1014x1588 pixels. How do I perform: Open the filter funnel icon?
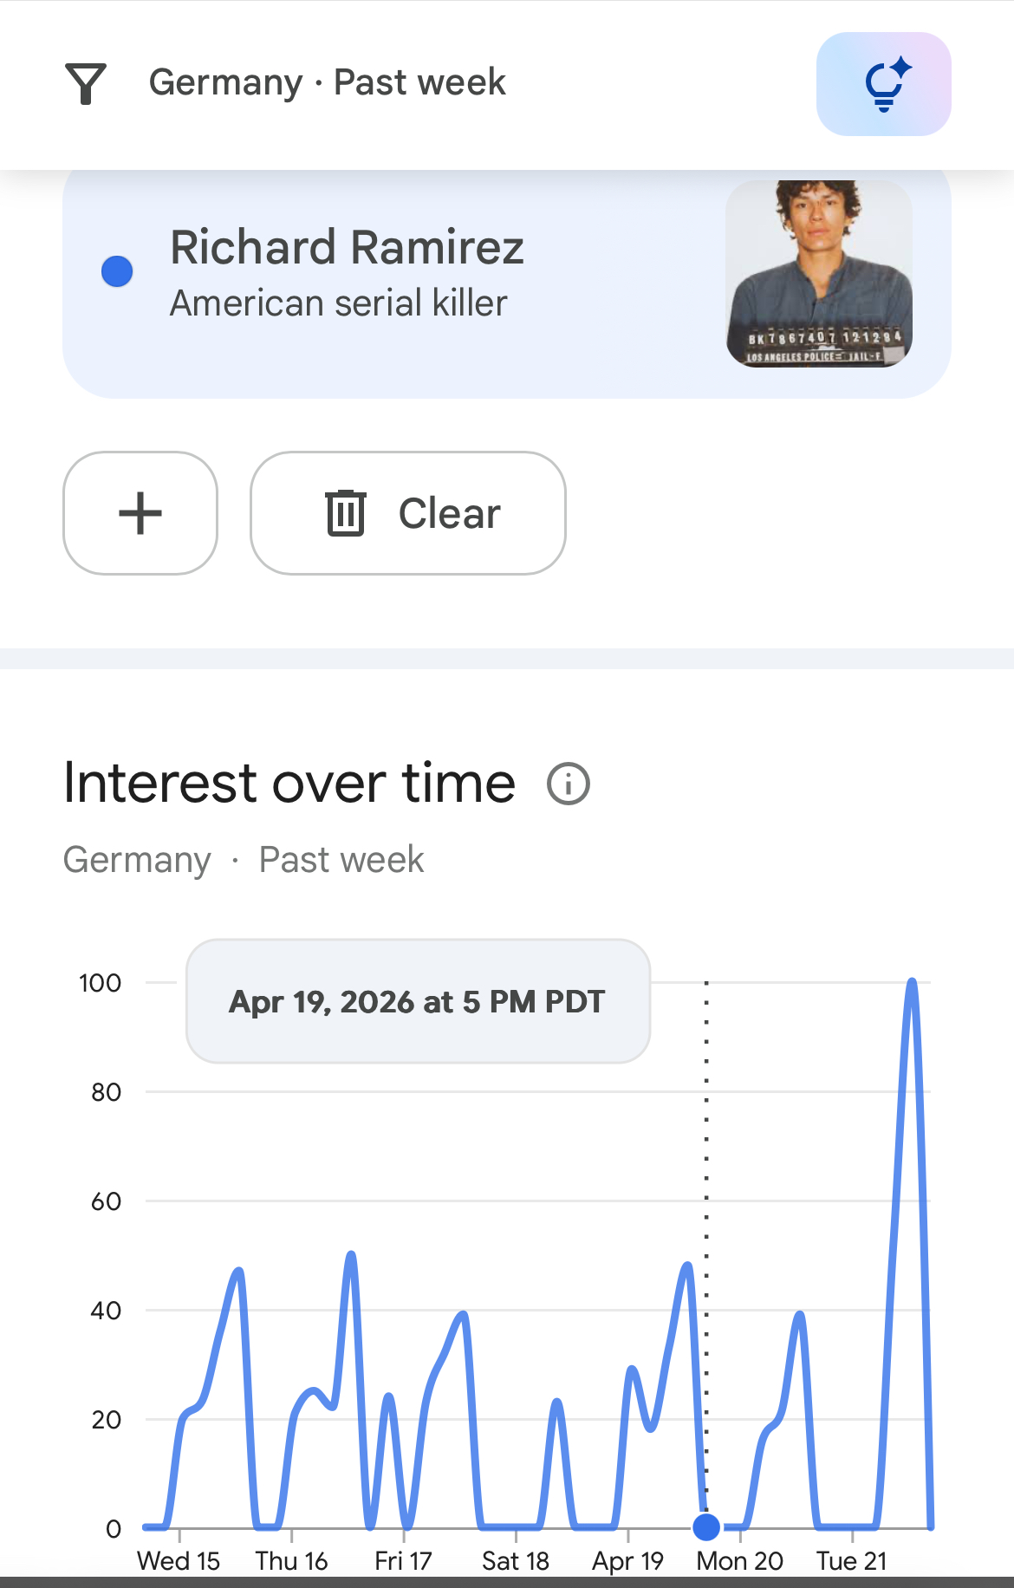click(x=86, y=84)
